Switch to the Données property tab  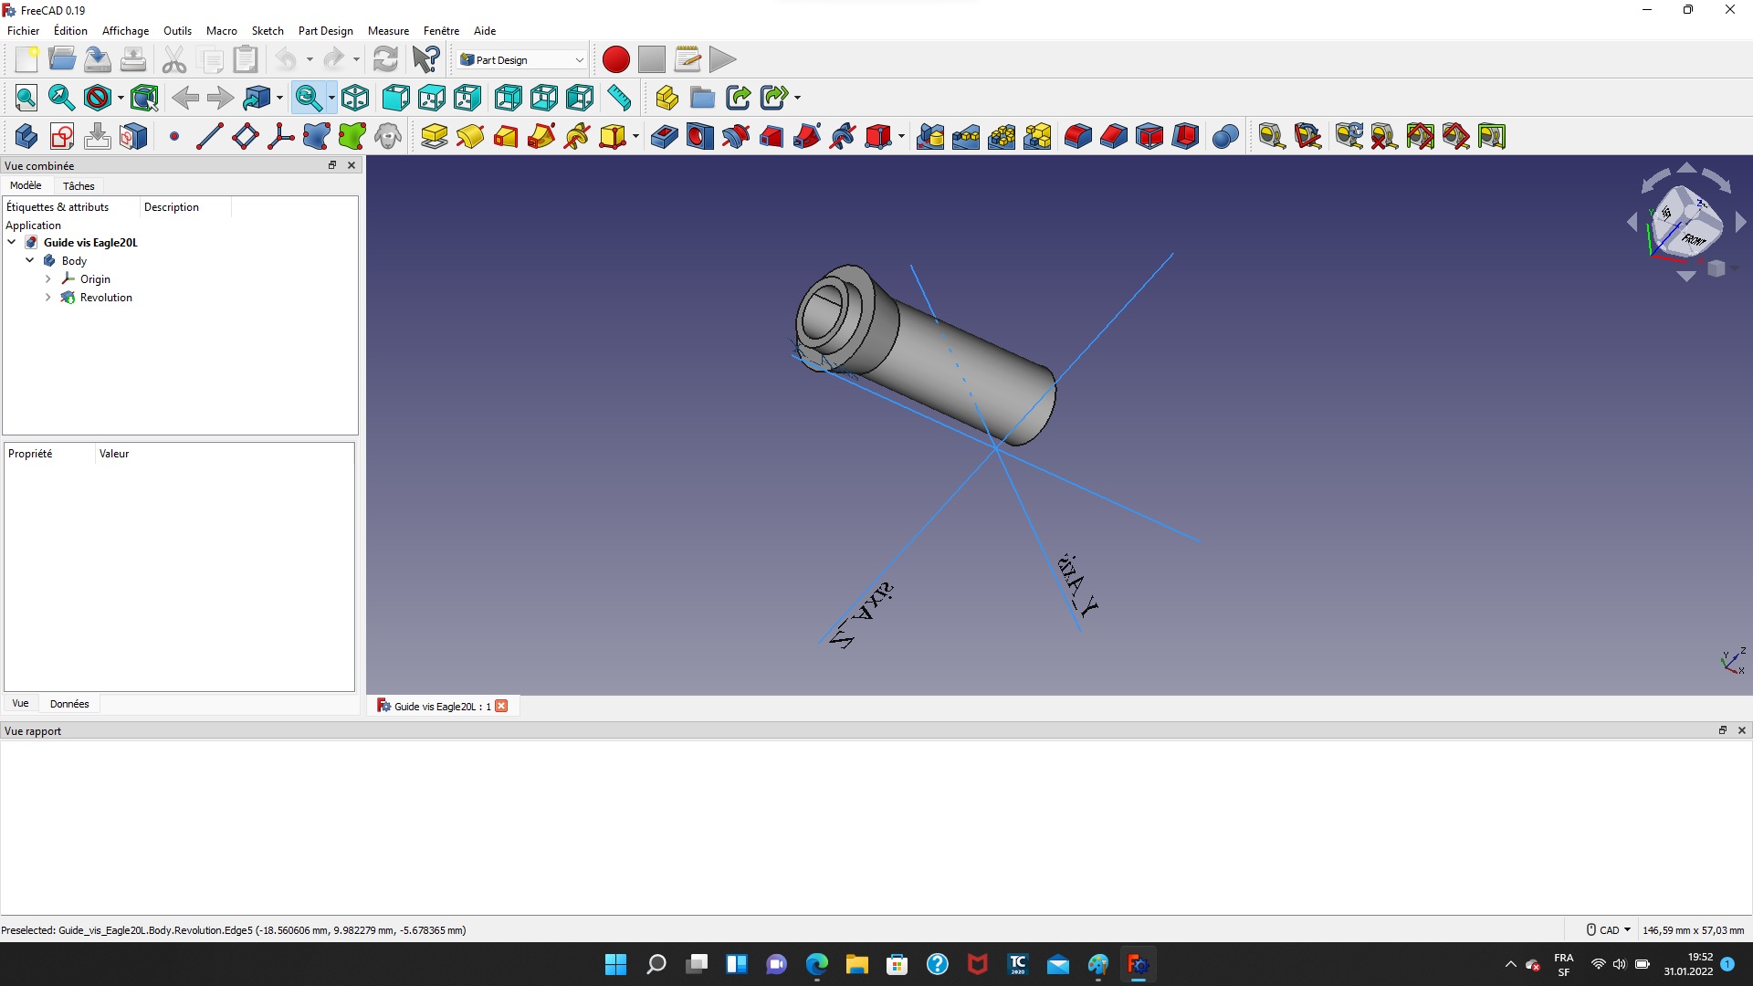coord(69,704)
